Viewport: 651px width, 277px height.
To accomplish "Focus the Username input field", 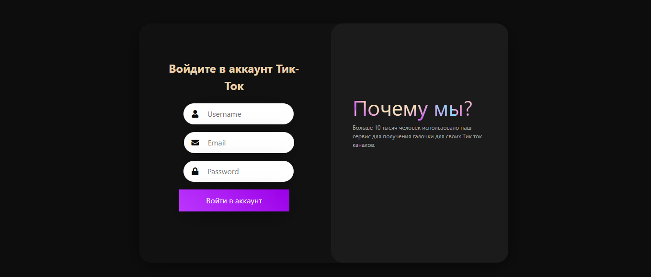I will coord(244,114).
